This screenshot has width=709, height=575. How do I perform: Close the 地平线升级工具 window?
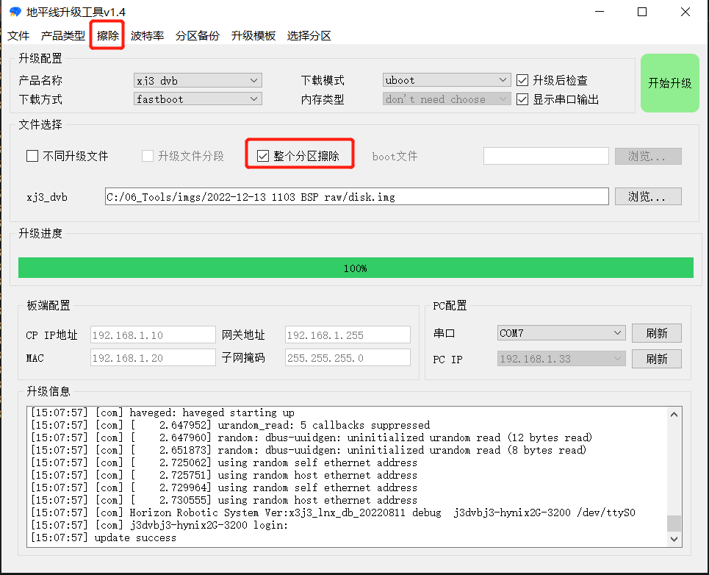685,12
